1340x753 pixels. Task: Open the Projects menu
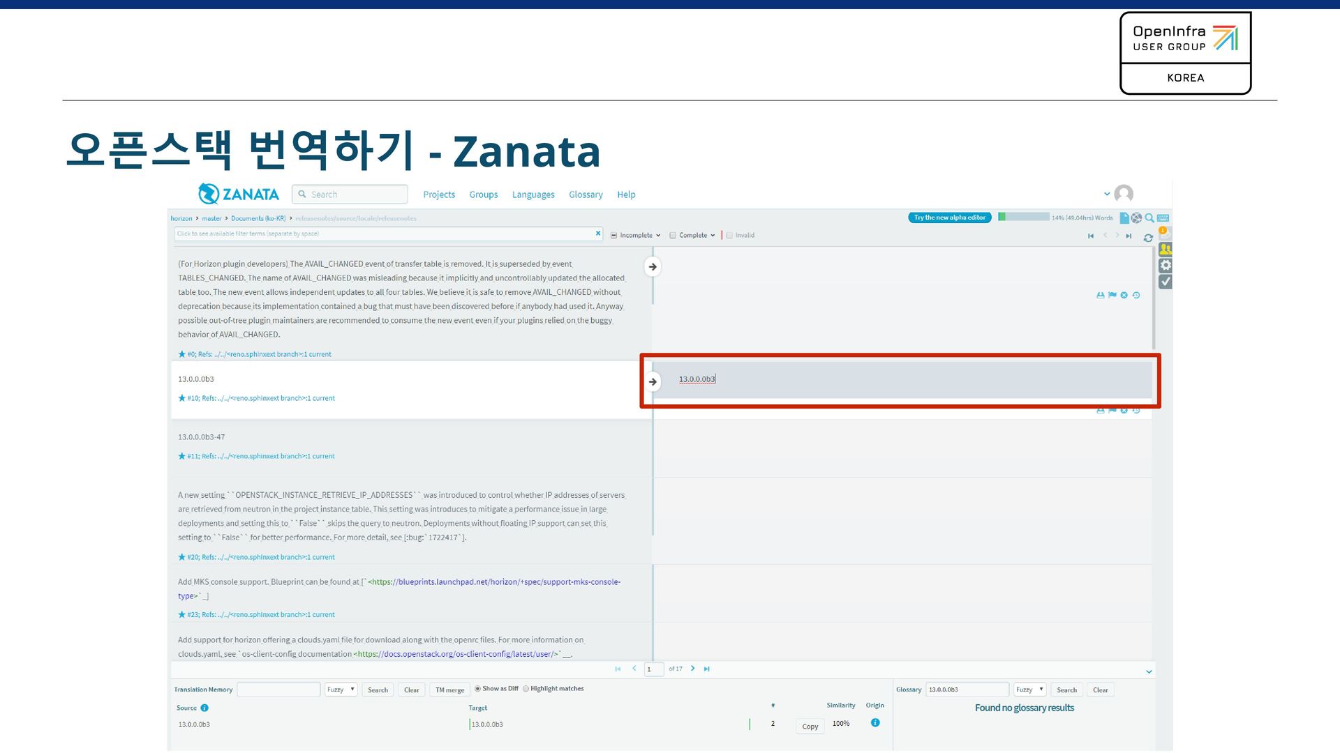[439, 195]
